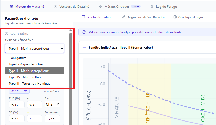Click the δ¹³C (‰) input field
Screen dimensions: 216x125
point(17,105)
